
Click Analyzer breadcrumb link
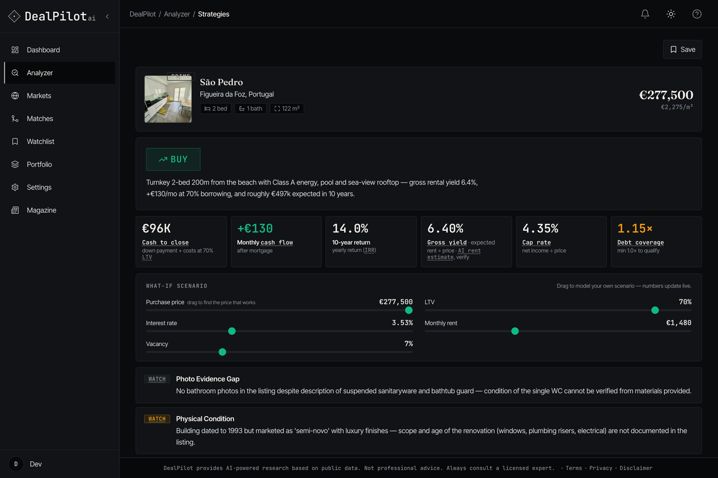[x=177, y=14]
